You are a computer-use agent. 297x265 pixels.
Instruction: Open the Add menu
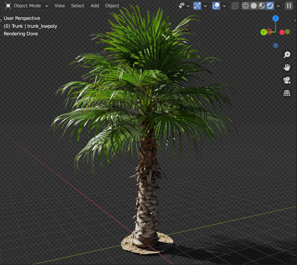point(95,6)
